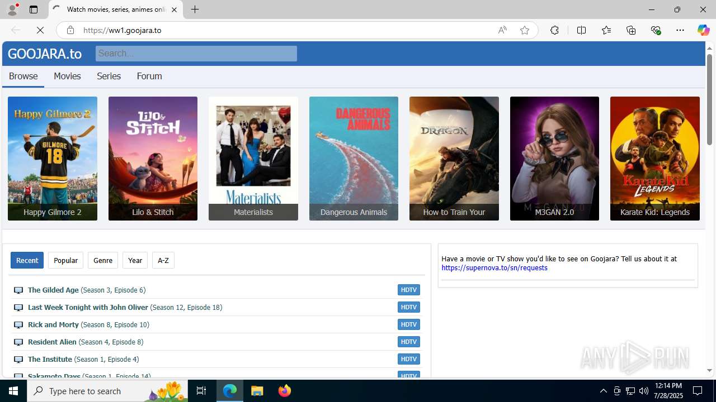Open Resident Alien episode link
This screenshot has width=716, height=402.
point(86,342)
